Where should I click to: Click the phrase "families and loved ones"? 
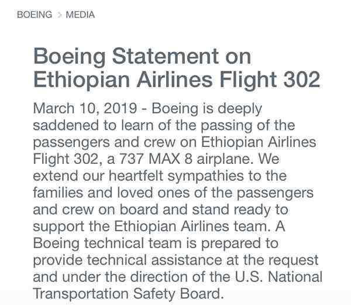[111, 193]
